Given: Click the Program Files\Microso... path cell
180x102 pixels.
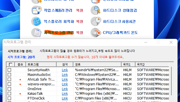Looking at the screenshot, I should point(97,89).
